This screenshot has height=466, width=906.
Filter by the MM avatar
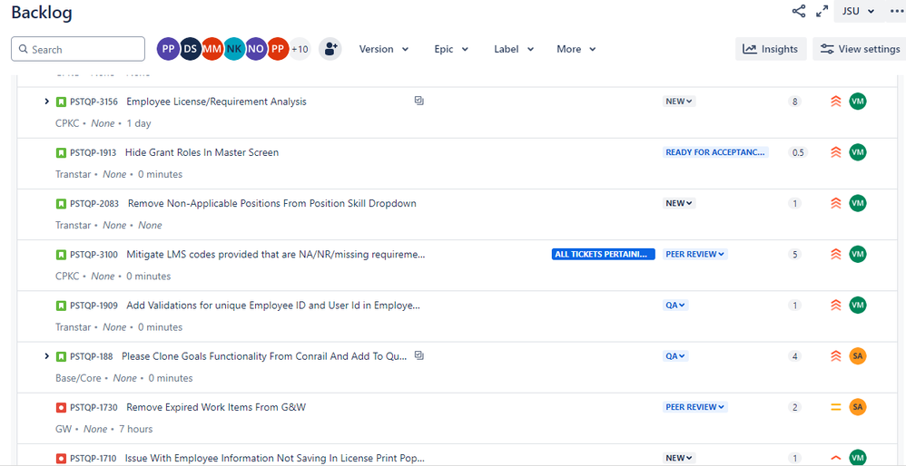coord(212,49)
